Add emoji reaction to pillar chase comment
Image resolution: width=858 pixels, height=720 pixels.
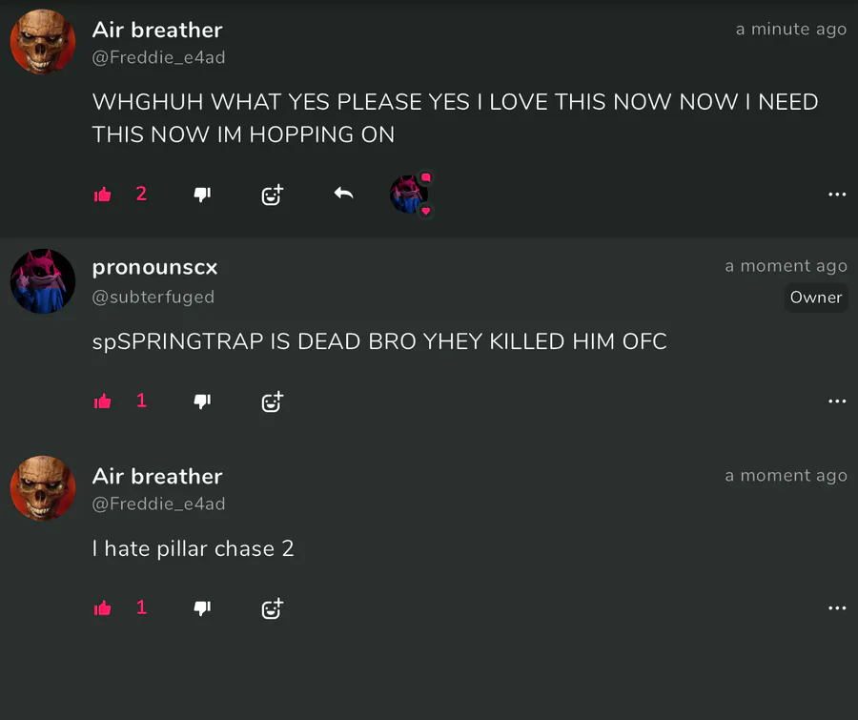click(272, 608)
